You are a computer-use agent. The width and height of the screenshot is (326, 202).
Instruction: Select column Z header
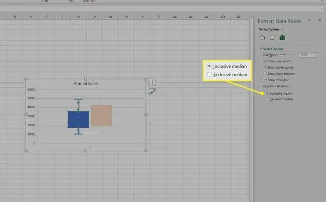(158, 17)
